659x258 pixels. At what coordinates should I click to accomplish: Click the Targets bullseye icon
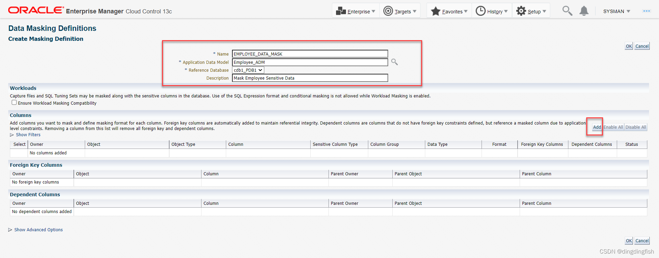[x=388, y=11]
